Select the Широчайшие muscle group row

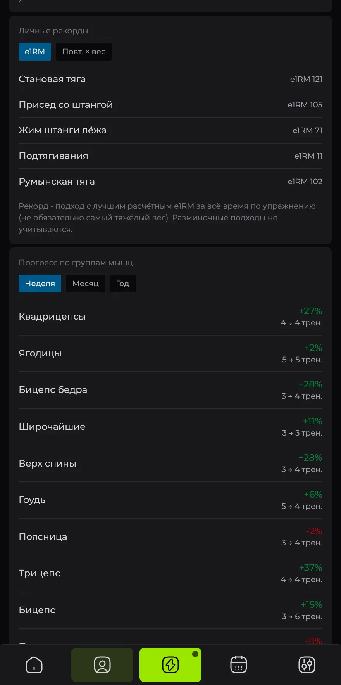[170, 427]
